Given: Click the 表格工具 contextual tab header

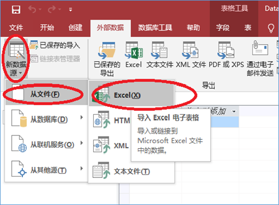Looking at the screenshot, I should pos(234,8).
